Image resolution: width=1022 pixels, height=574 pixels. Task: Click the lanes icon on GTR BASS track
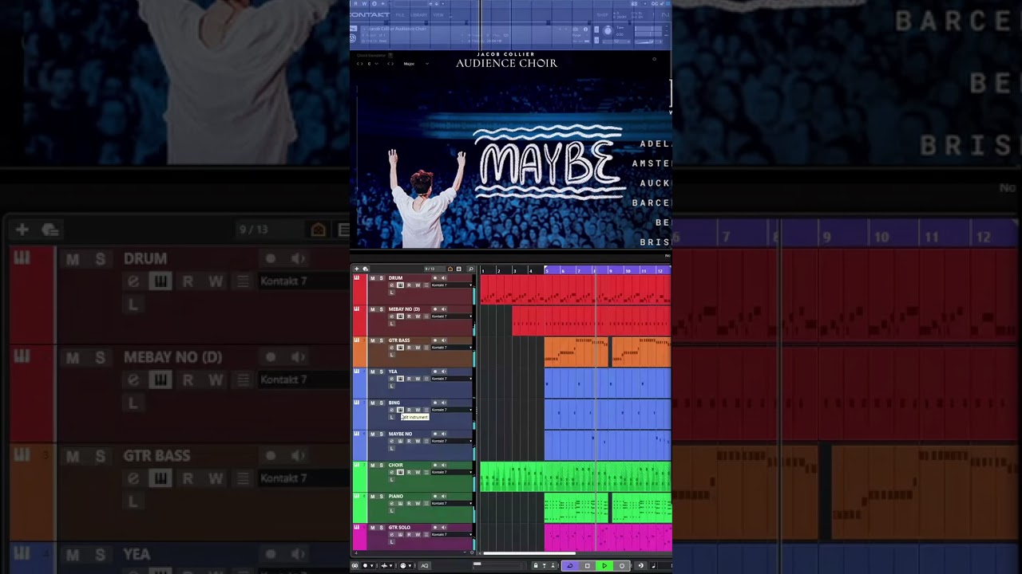pyautogui.click(x=426, y=348)
